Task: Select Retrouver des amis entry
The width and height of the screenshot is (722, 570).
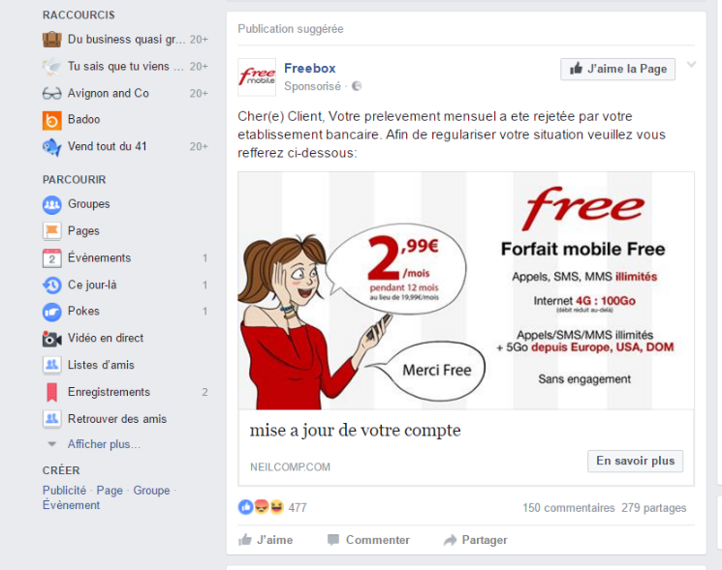Action: click(x=117, y=419)
